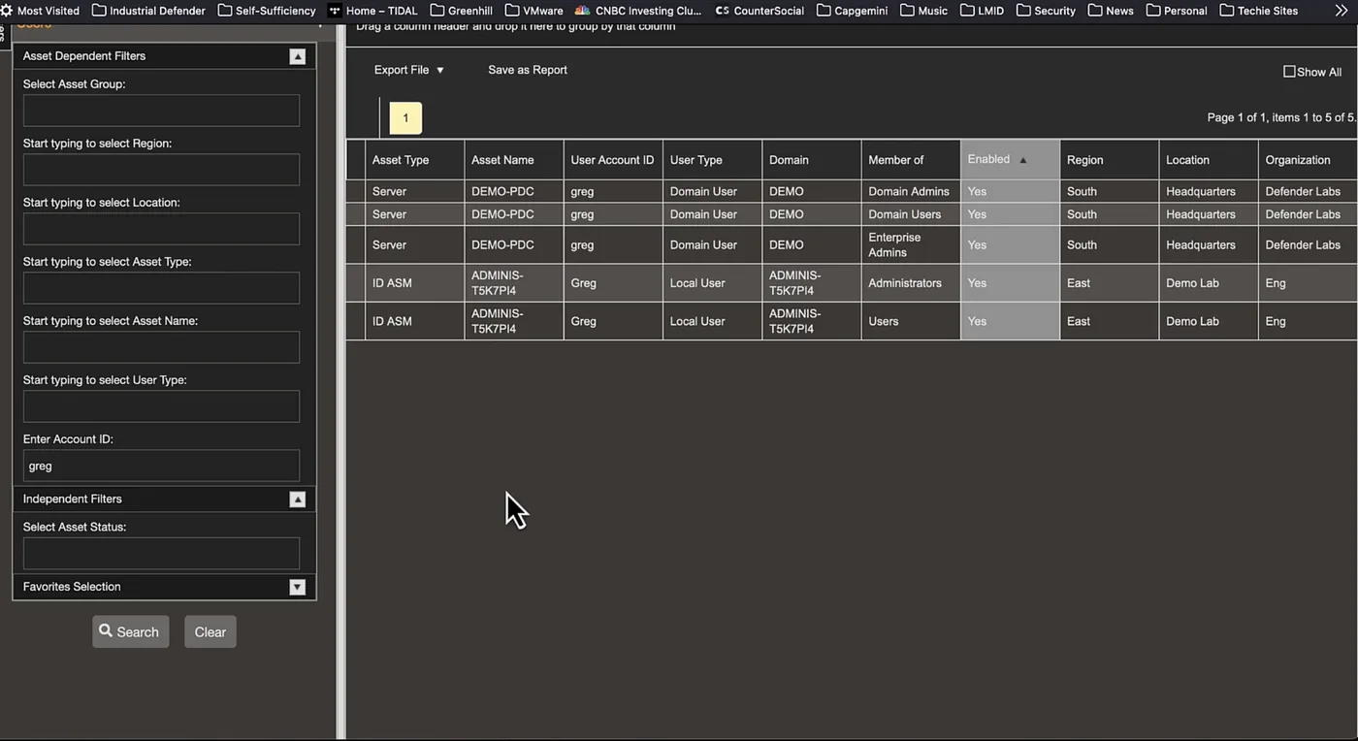
Task: Sort by the Enabled column header
Action: point(1010,159)
